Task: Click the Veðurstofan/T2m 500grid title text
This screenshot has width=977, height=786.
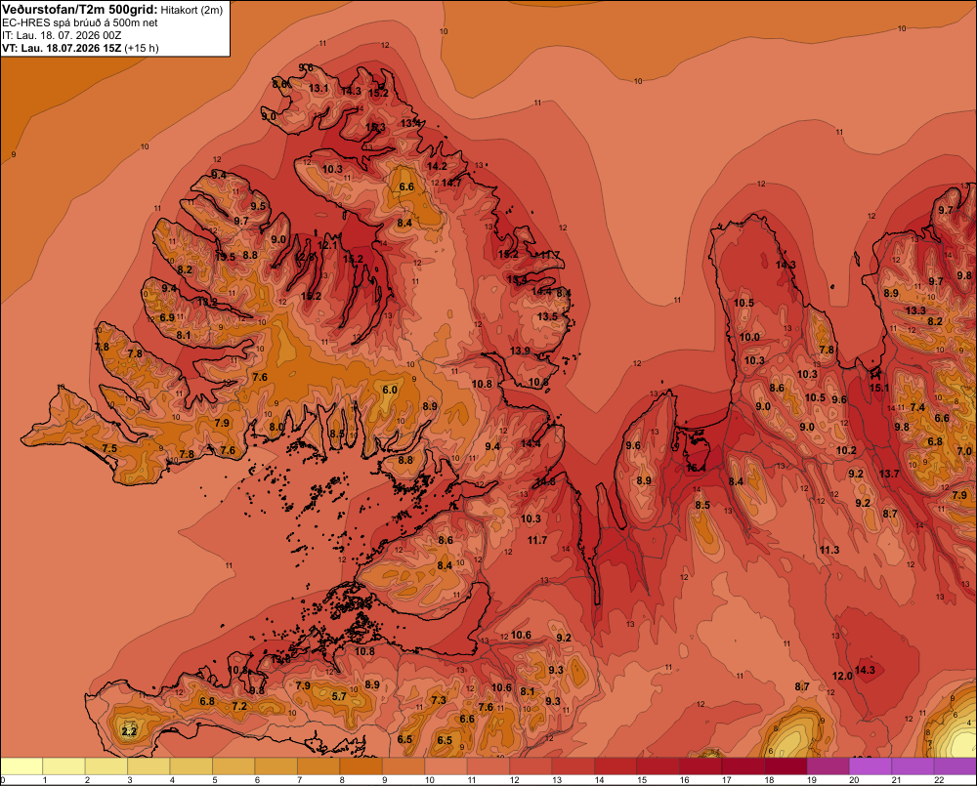Action: pyautogui.click(x=79, y=10)
